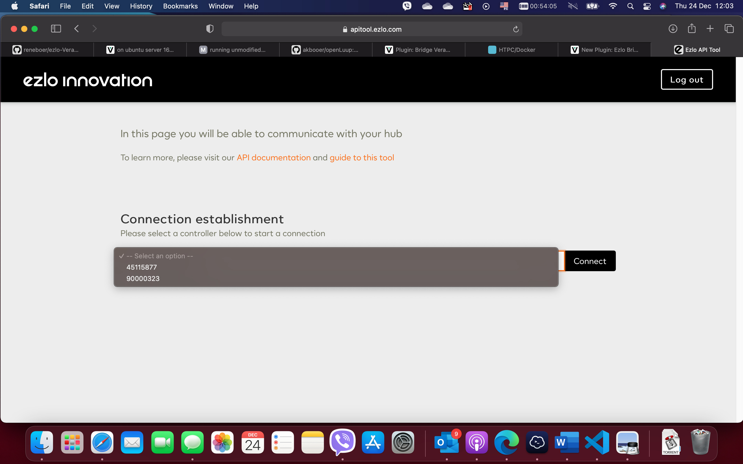743x464 pixels.
Task: Open the Bookmarks menu
Action: click(180, 6)
